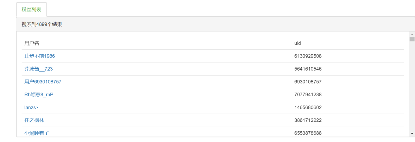This screenshot has width=415, height=142.
Task: Open user link 芥沫酱__723
Action: tap(39, 69)
